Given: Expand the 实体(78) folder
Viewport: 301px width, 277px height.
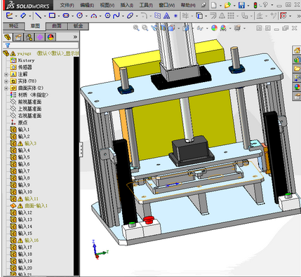Looking at the screenshot, I should tap(6, 81).
